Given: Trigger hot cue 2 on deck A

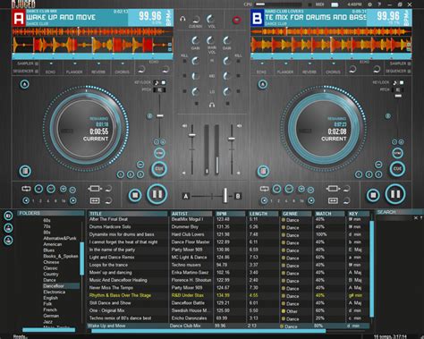Looking at the screenshot, I should (x=131, y=174).
